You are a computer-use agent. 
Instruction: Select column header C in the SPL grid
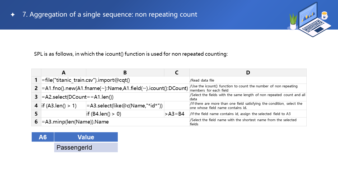(x=177, y=73)
